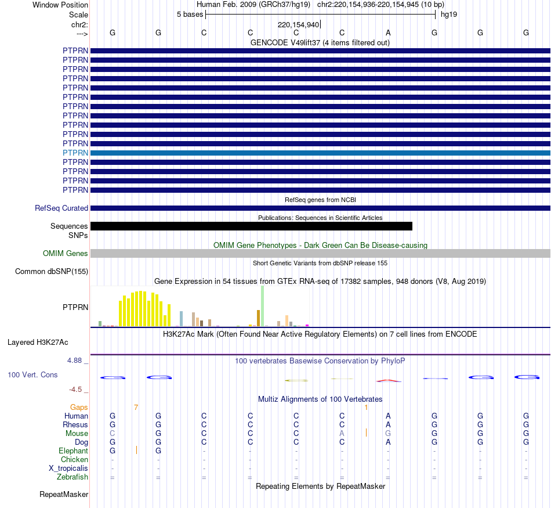Select the Elephant alignment row label
Screen dimensions: 551x508
click(73, 451)
